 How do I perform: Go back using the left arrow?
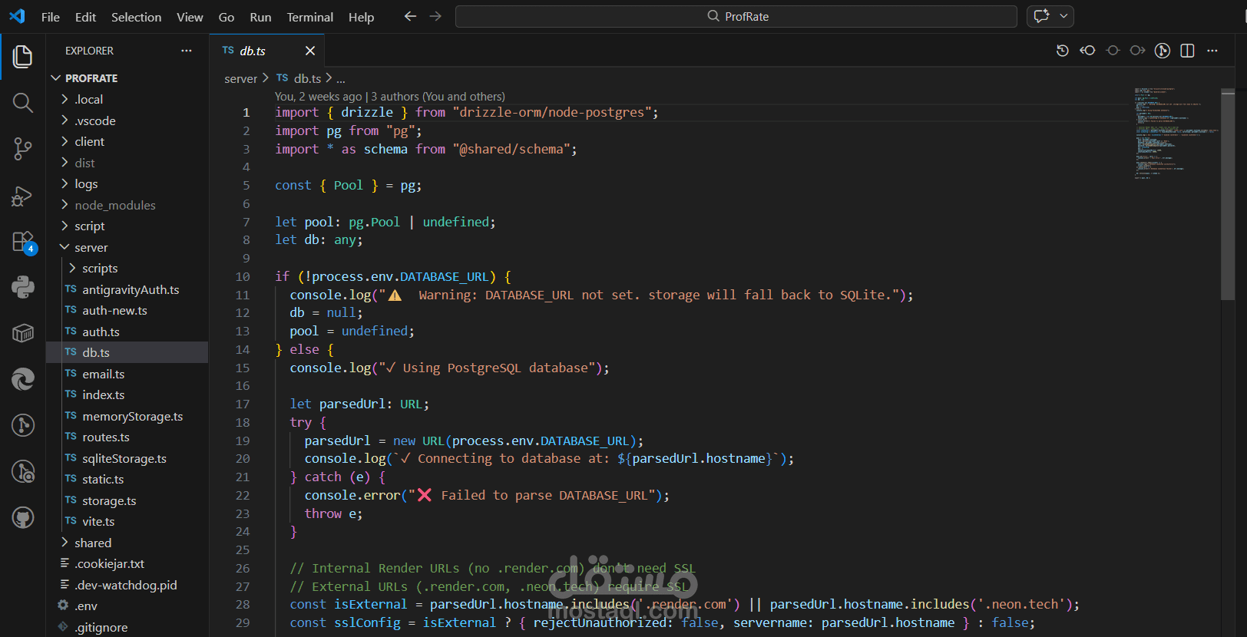point(410,16)
